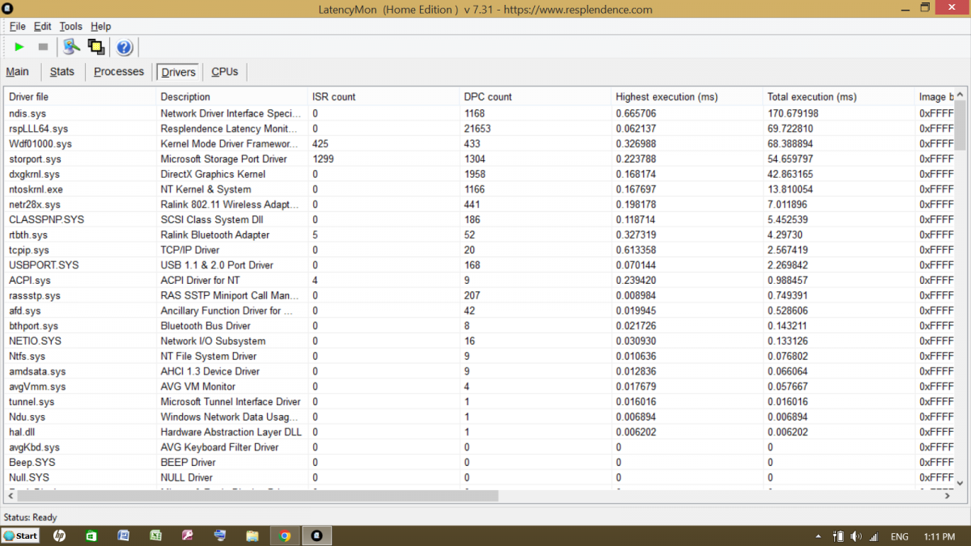Image resolution: width=971 pixels, height=546 pixels.
Task: Launch Word from the taskbar
Action: (123, 535)
